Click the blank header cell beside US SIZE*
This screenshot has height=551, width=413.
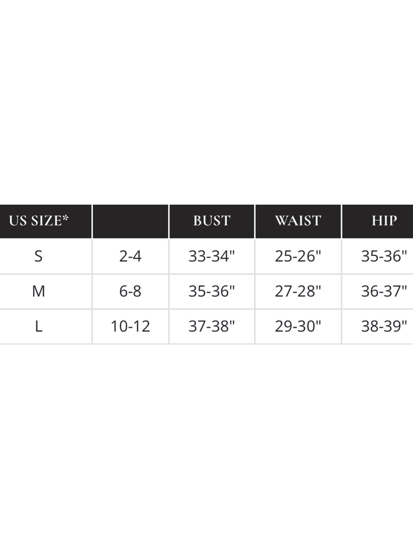(130, 221)
